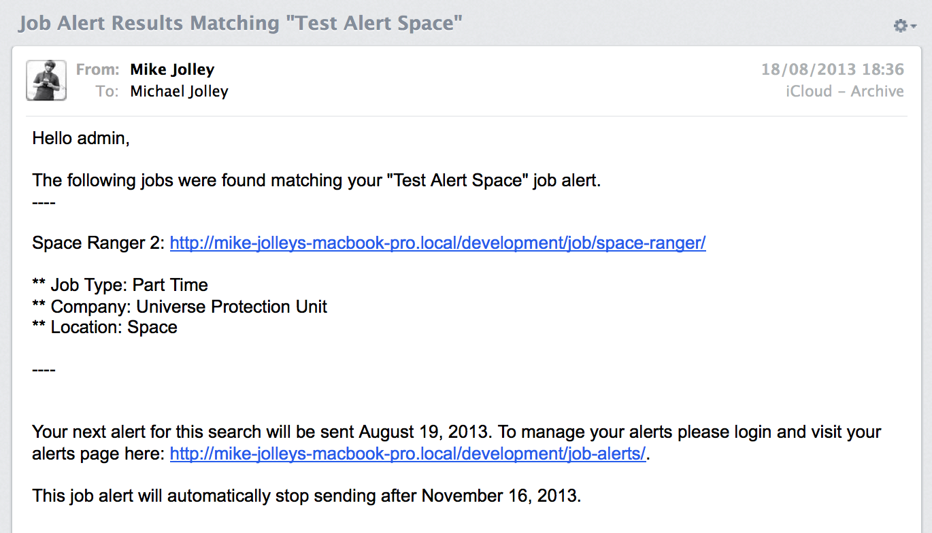Image resolution: width=932 pixels, height=533 pixels.
Task: Click the Job Type: Part Time line
Action: coord(120,285)
